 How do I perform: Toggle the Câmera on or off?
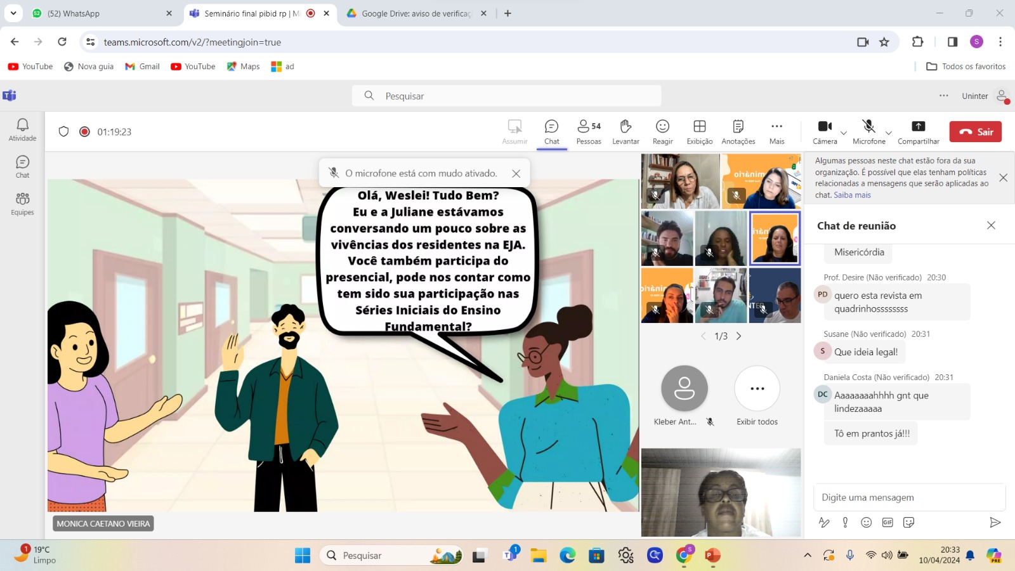[x=825, y=131]
